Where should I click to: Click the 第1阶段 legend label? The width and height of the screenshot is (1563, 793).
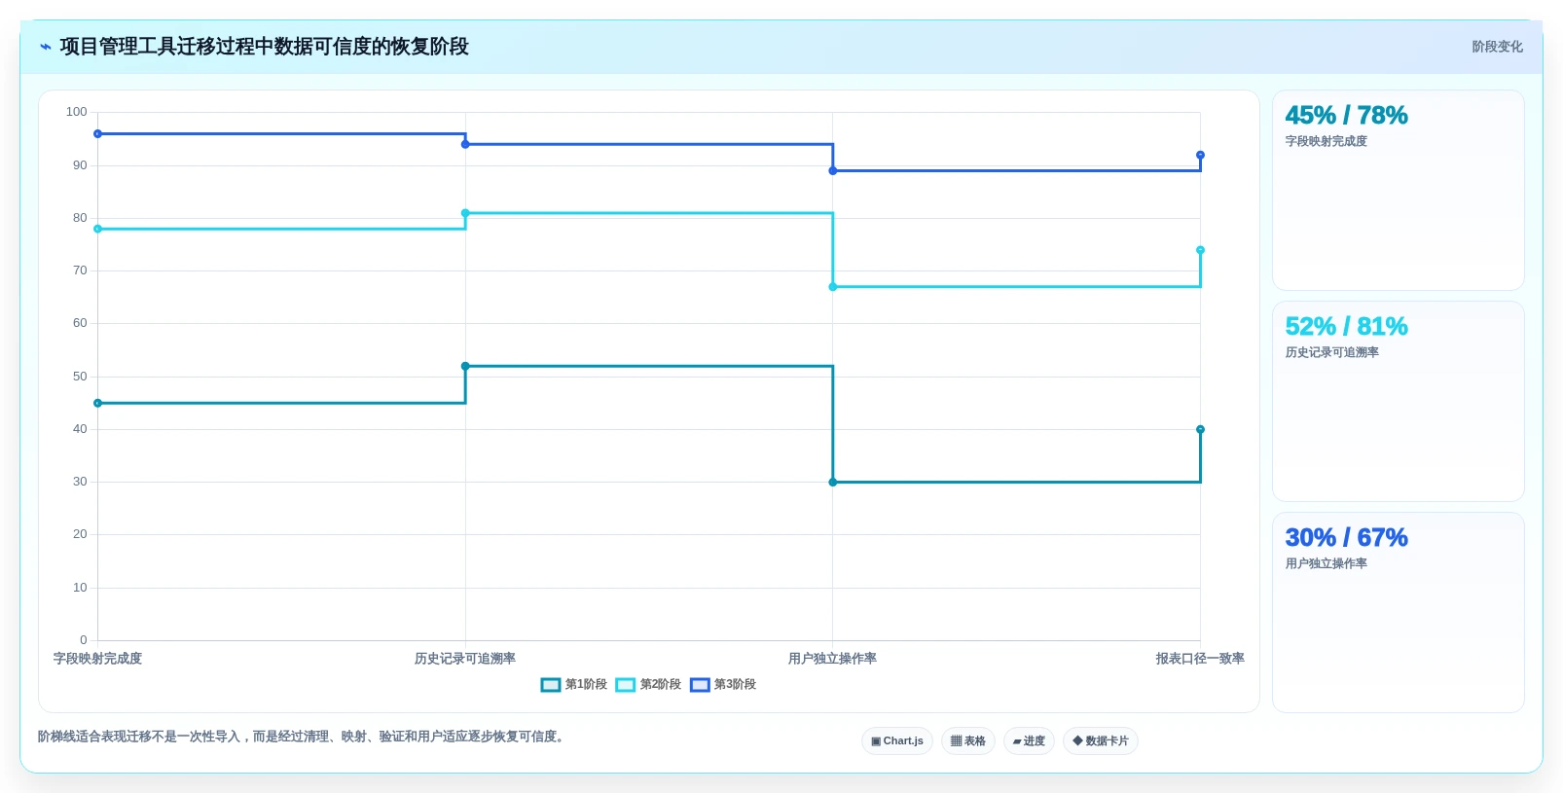pos(586,685)
